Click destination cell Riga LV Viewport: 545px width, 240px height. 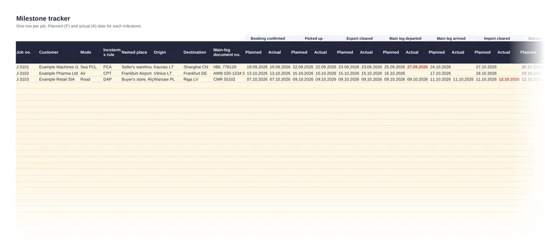pyautogui.click(x=191, y=79)
